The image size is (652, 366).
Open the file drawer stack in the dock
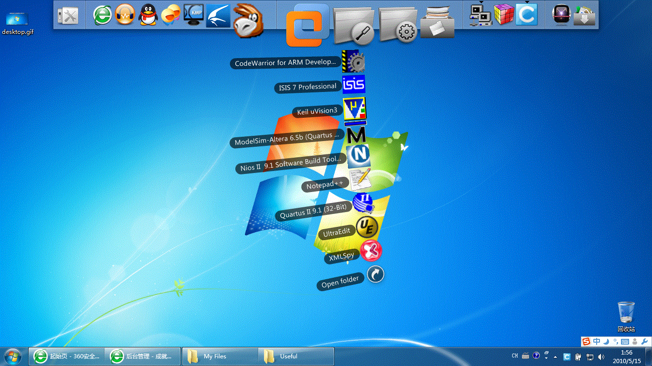coord(438,22)
